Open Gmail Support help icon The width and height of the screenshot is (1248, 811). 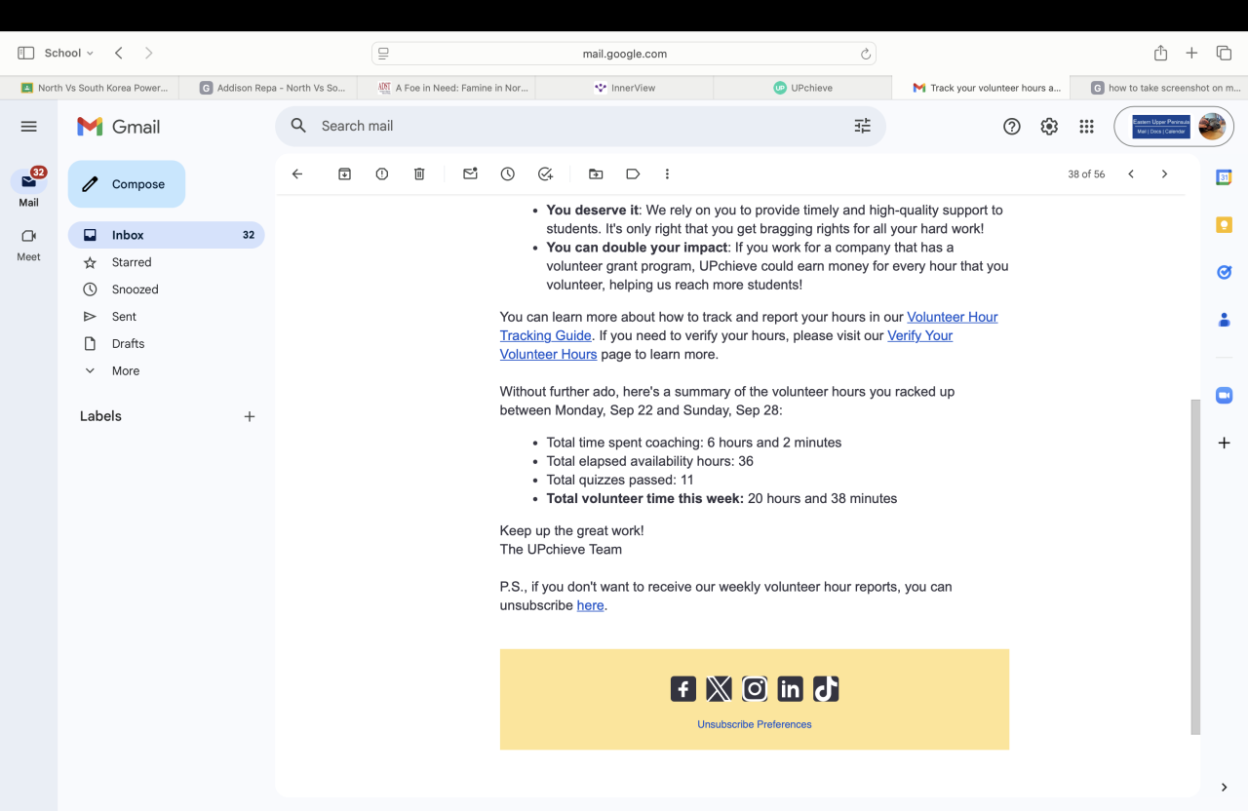pos(1012,127)
